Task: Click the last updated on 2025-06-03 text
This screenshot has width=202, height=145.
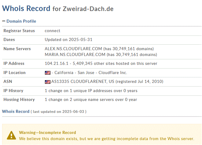Action: 58,112
